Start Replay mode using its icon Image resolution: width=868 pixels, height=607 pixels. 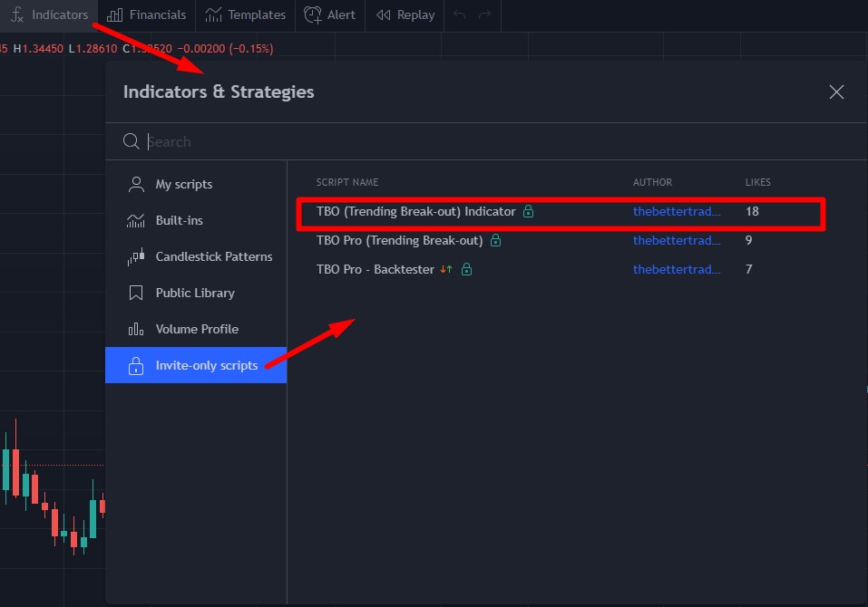click(x=383, y=14)
